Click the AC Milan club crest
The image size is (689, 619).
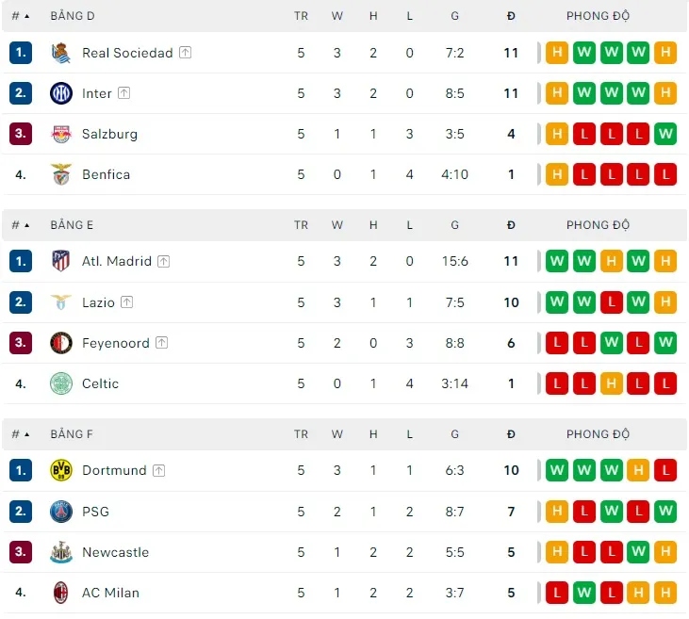(x=61, y=593)
